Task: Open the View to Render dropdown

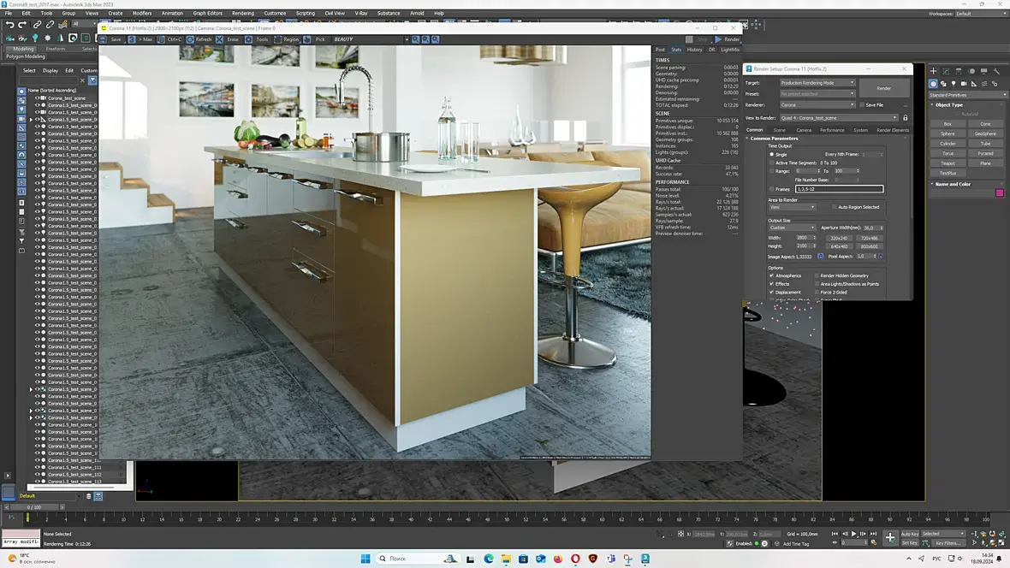Action: coord(839,118)
